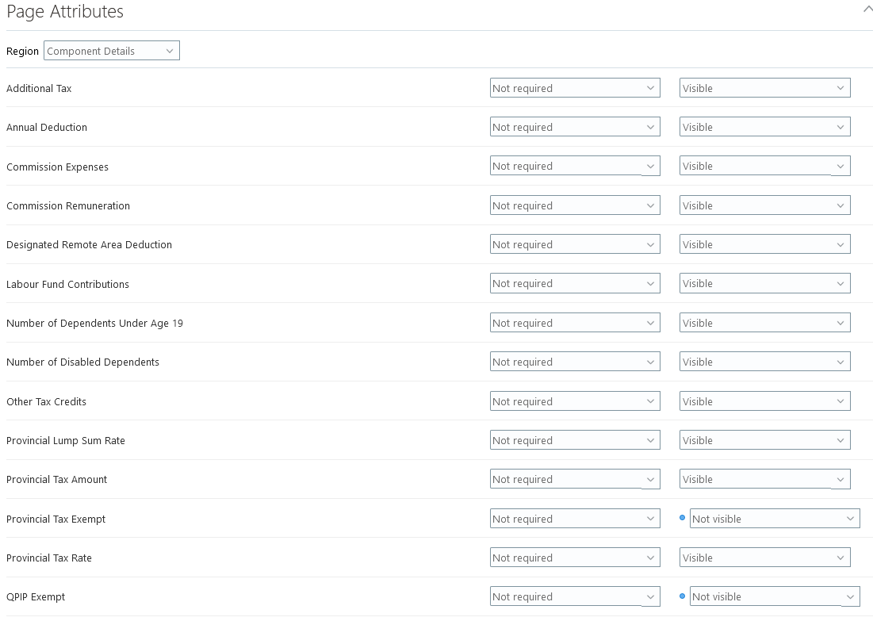Open Commission Expenses visibility dropdown

[764, 167]
